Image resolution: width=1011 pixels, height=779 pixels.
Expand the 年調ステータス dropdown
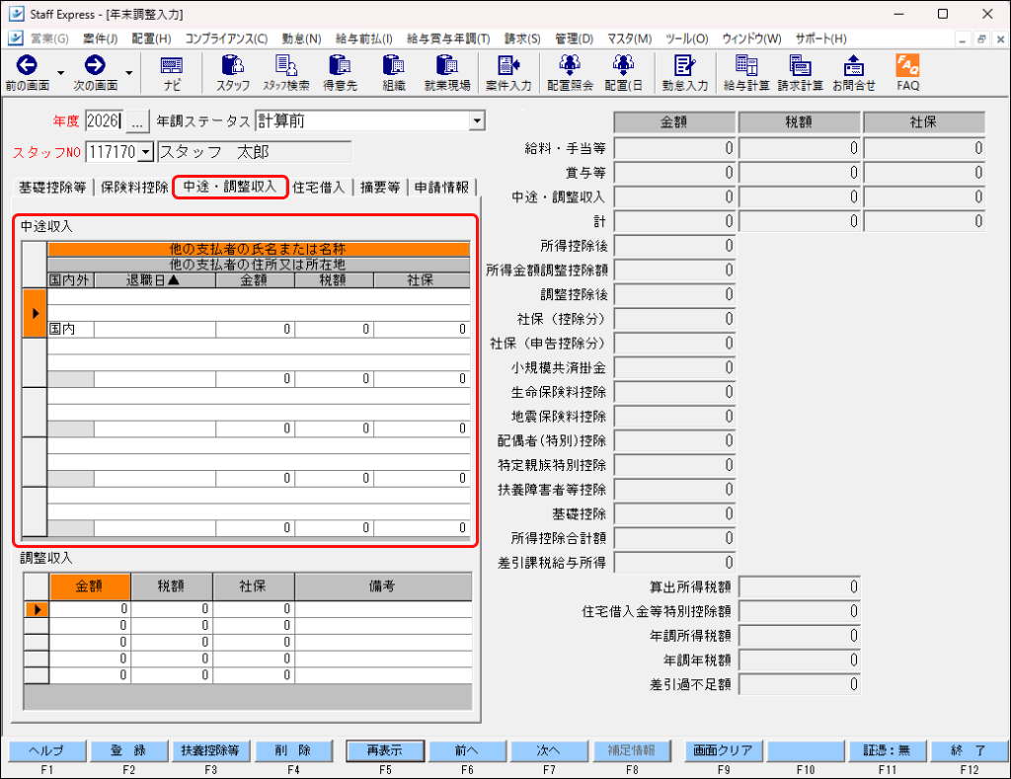pos(477,120)
